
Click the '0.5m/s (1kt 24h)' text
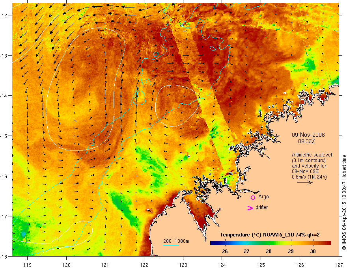[309, 177]
